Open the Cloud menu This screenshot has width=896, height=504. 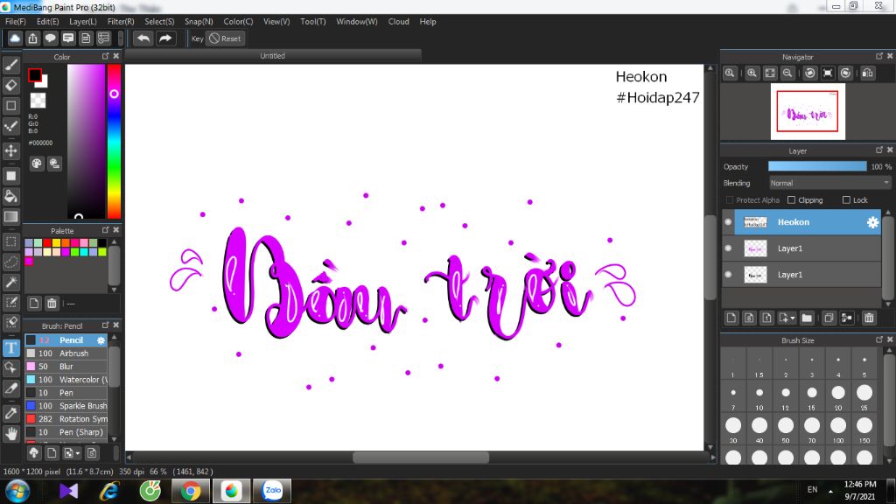pos(398,22)
